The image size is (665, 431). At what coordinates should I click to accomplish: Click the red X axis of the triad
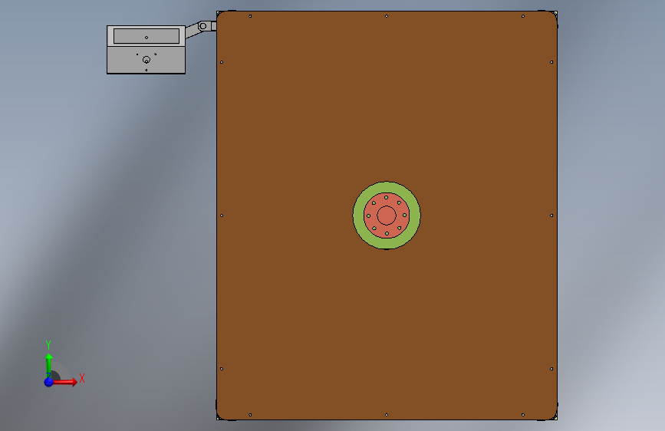65,382
